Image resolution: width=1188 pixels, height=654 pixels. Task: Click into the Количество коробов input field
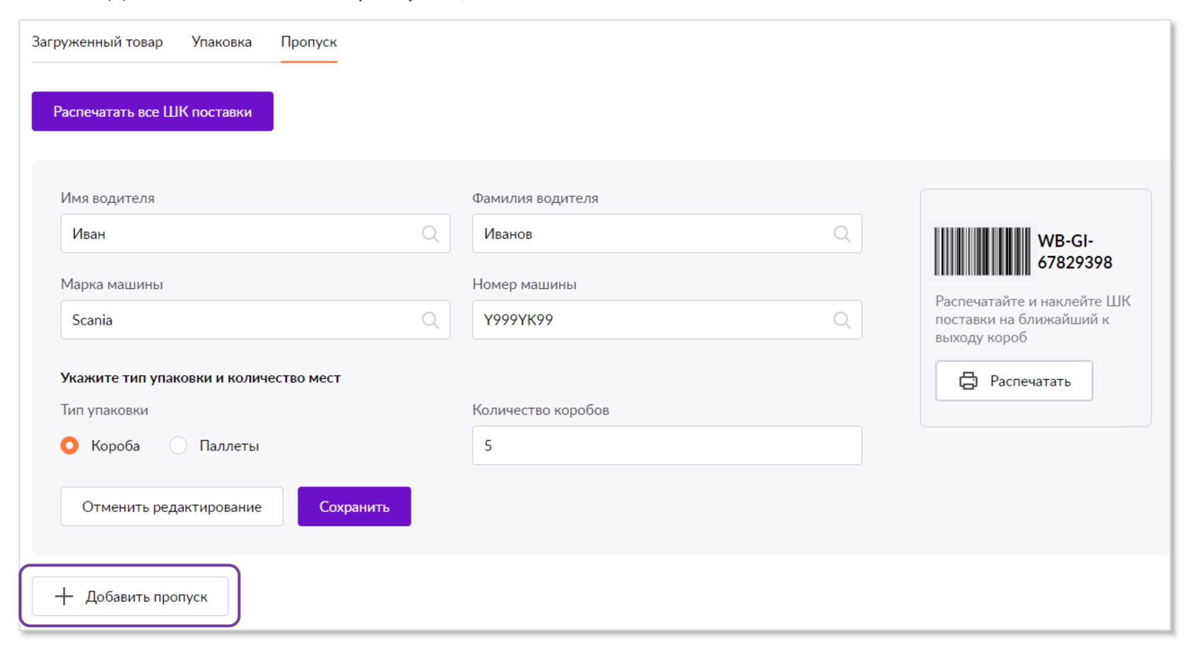click(x=666, y=445)
